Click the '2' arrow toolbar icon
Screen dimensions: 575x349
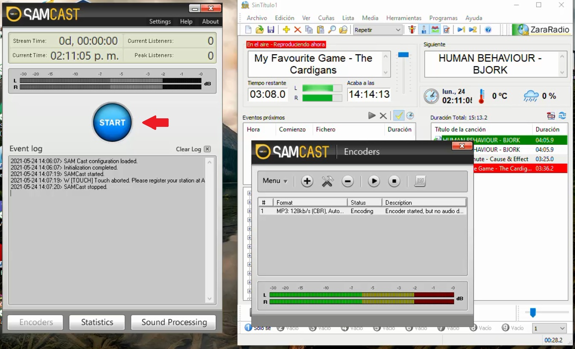click(x=473, y=29)
